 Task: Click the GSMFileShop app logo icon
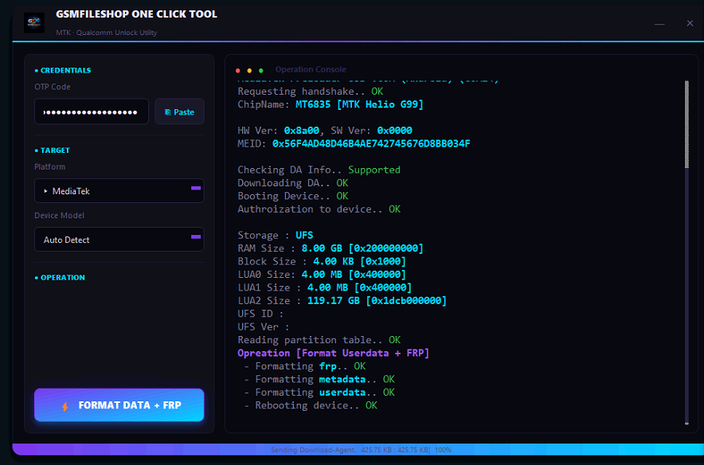34,22
